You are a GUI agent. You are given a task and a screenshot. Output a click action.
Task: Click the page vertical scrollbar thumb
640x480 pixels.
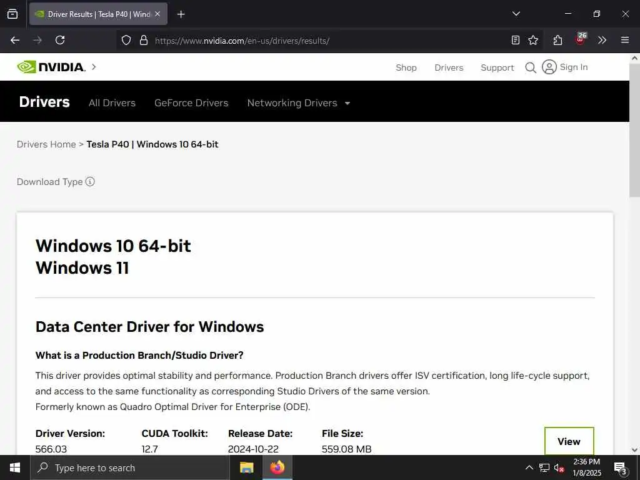coord(634,129)
